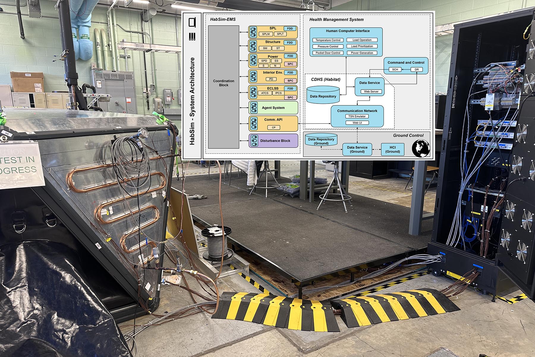This screenshot has width=535, height=357.
Task: Click the Pocket Door Control item
Action: coord(328,53)
